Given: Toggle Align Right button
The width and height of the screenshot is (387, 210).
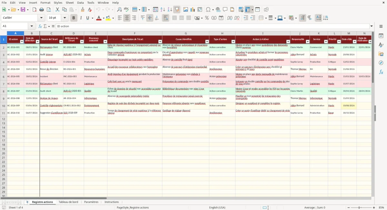Looking at the screenshot, I should (x=134, y=18).
